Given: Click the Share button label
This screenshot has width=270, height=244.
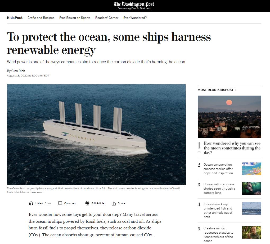Looking at the screenshot, I should [x=121, y=203].
